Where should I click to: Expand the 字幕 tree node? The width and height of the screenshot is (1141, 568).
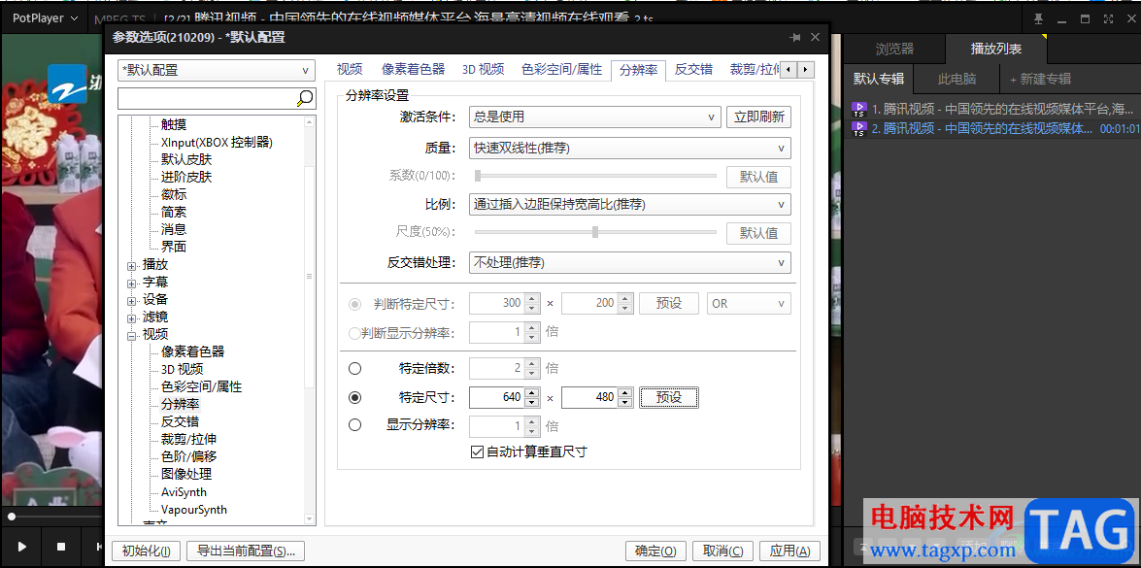click(132, 283)
